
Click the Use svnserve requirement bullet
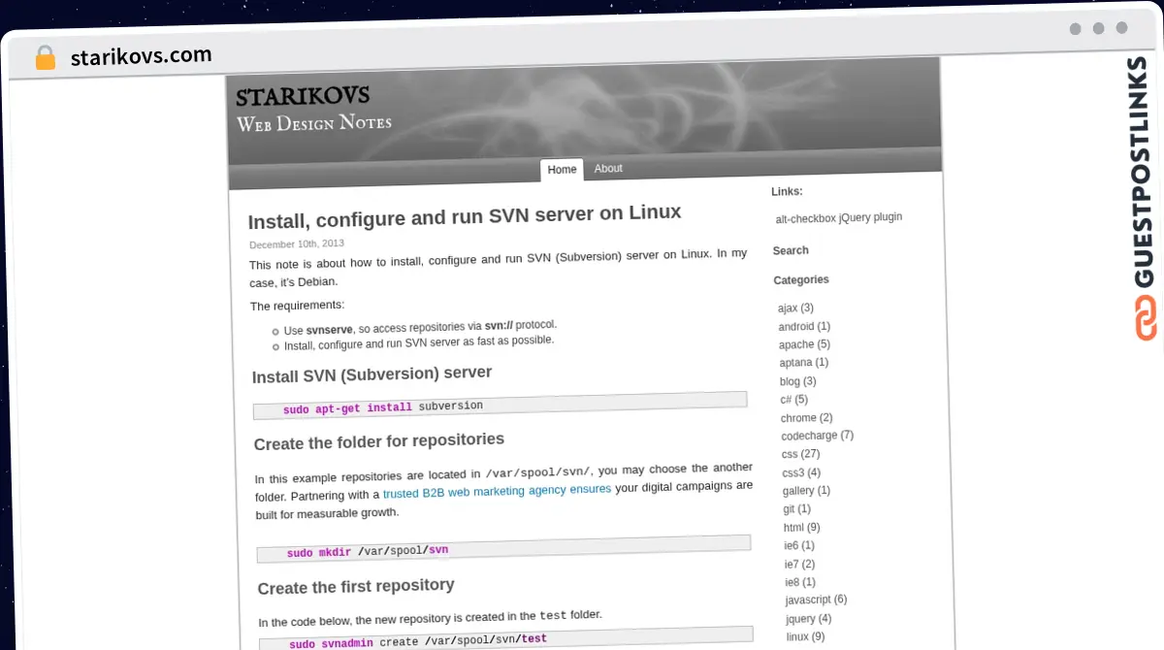(x=420, y=327)
